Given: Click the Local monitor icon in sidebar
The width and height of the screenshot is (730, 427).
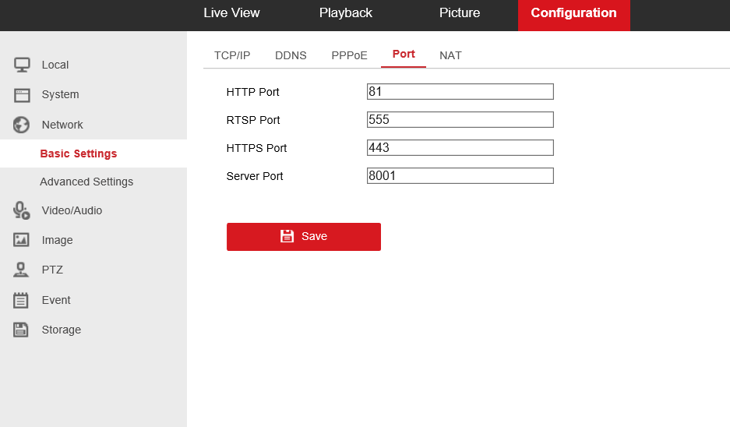Looking at the screenshot, I should click(22, 65).
